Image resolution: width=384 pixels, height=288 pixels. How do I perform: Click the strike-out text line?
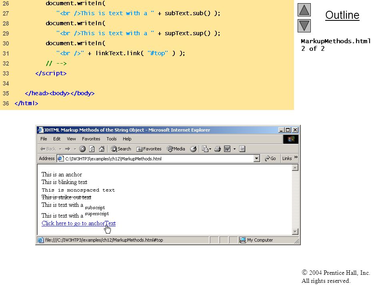click(x=66, y=197)
